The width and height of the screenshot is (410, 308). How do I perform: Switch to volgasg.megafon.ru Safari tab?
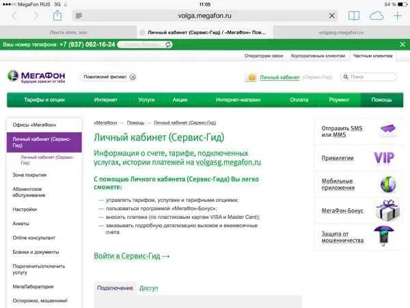[342, 32]
